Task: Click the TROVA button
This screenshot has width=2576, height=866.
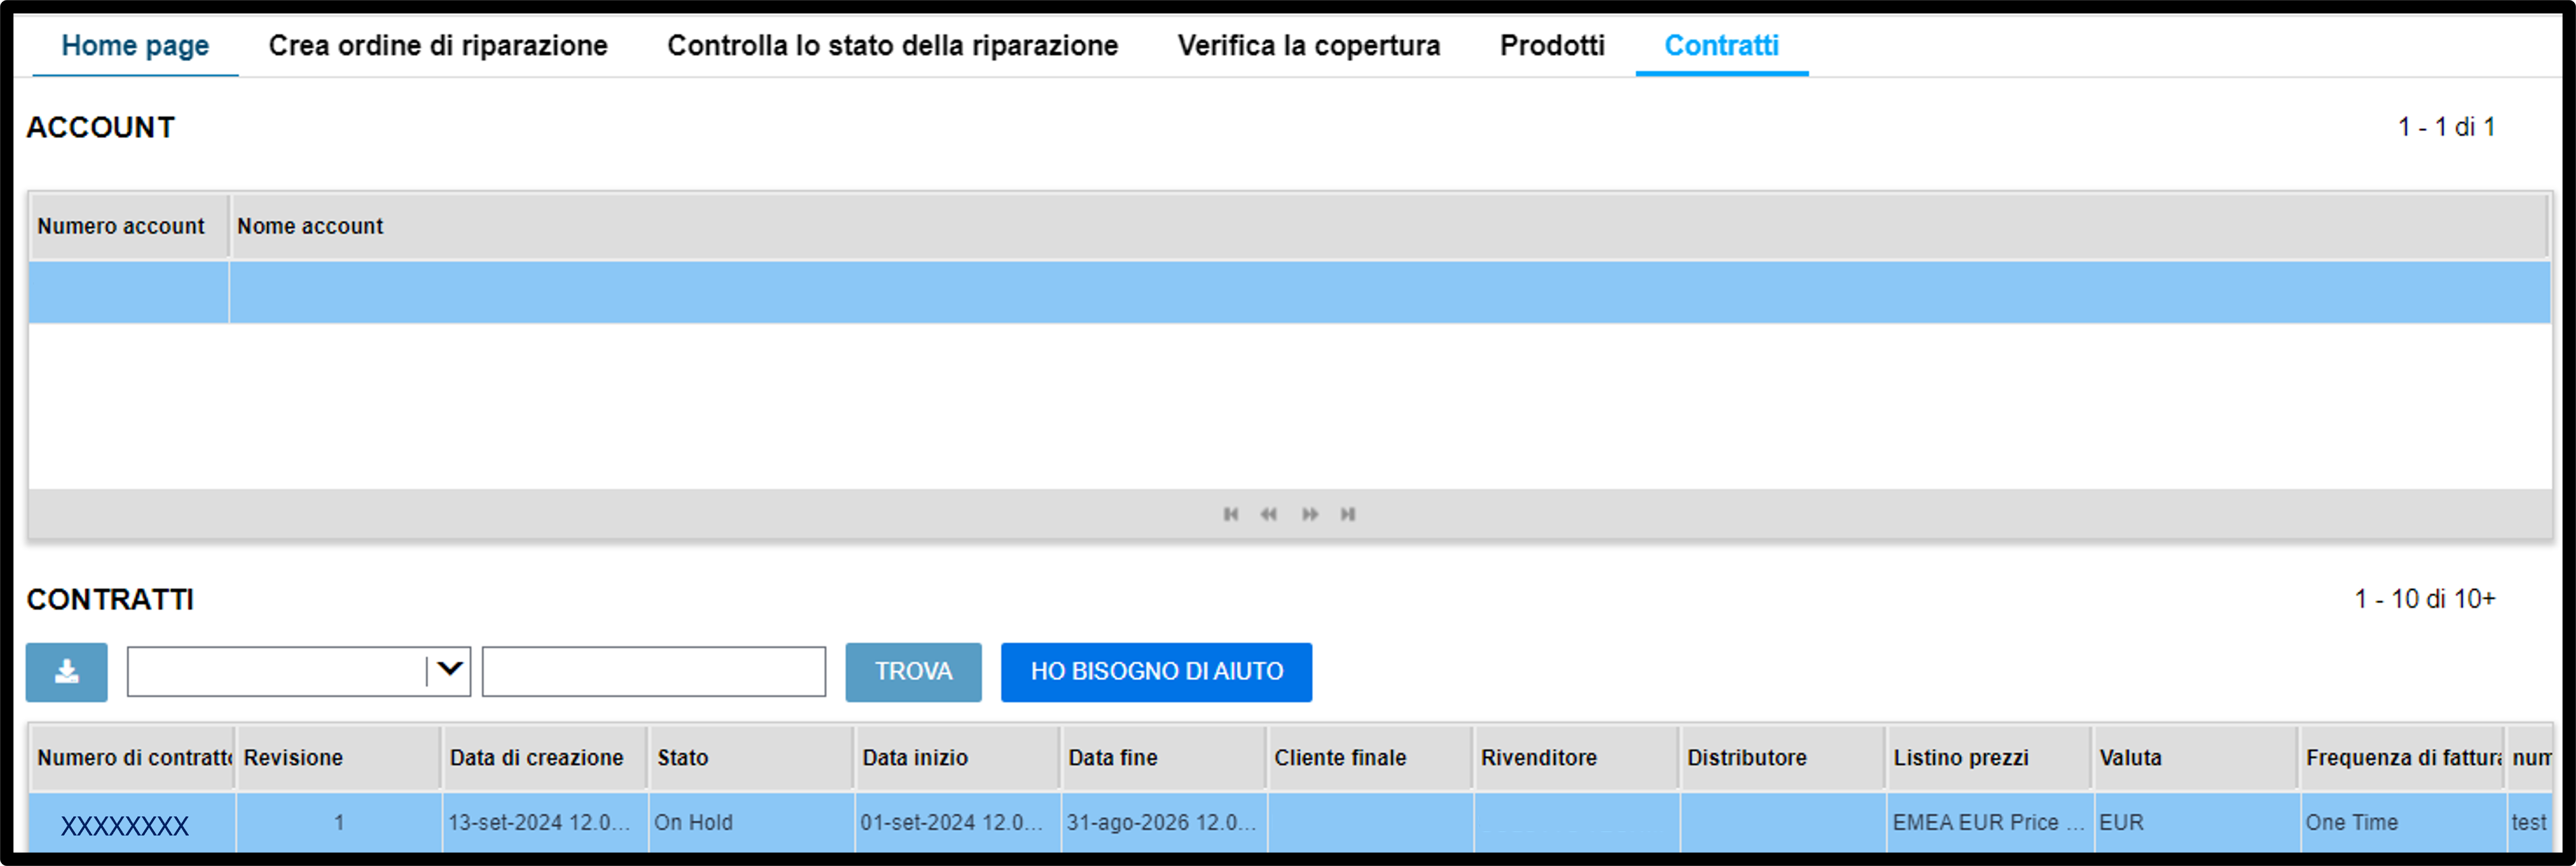Action: (x=913, y=672)
